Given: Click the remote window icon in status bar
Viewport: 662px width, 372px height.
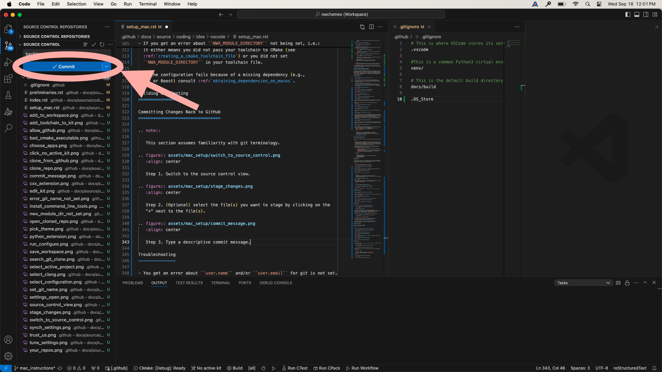Looking at the screenshot, I should pos(6,368).
